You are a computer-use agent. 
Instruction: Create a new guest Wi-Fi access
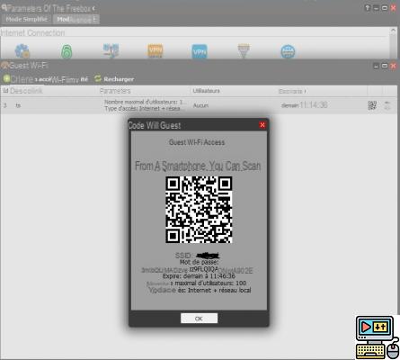pos(46,79)
